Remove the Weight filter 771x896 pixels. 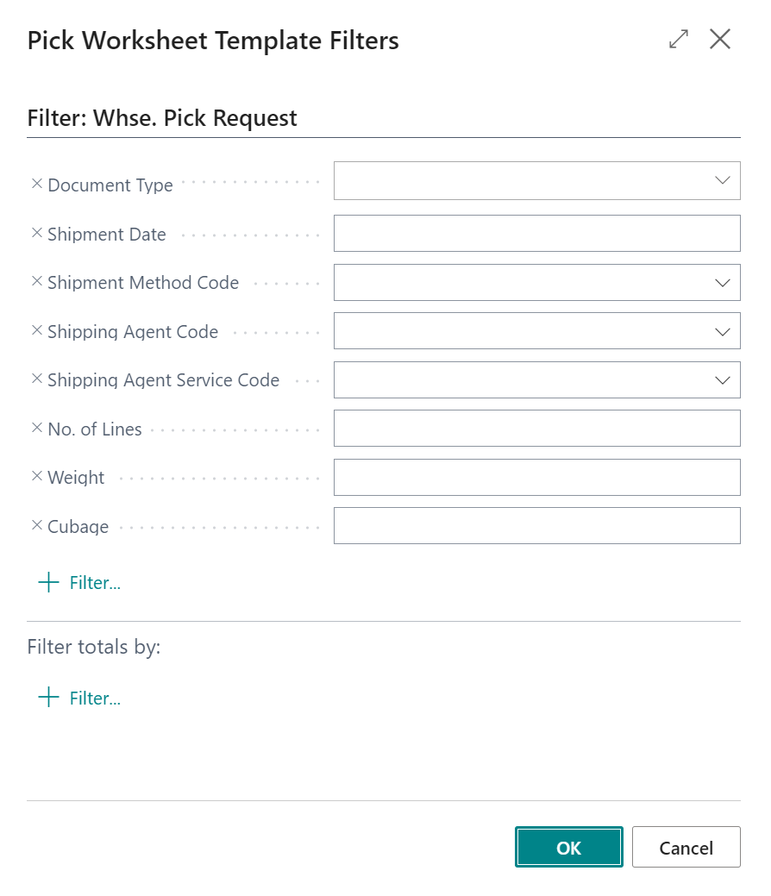click(x=36, y=477)
